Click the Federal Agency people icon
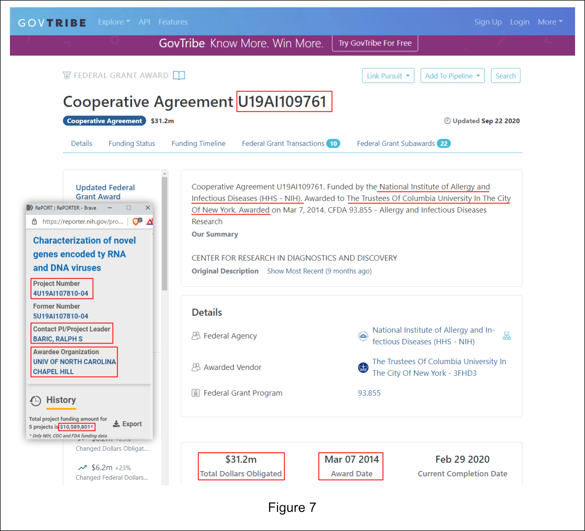This screenshot has width=585, height=531. click(x=196, y=336)
